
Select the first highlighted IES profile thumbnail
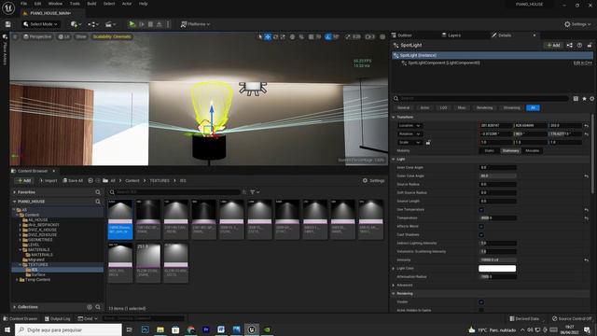coord(120,219)
